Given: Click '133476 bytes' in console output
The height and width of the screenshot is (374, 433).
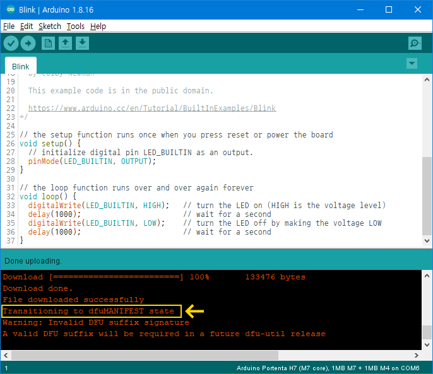Looking at the screenshot, I should click(275, 277).
